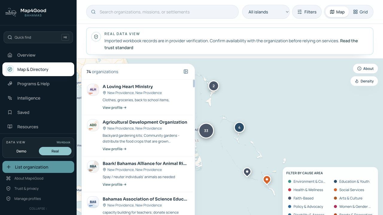Open the All islands dropdown
The image size is (383, 215).
[x=266, y=12]
